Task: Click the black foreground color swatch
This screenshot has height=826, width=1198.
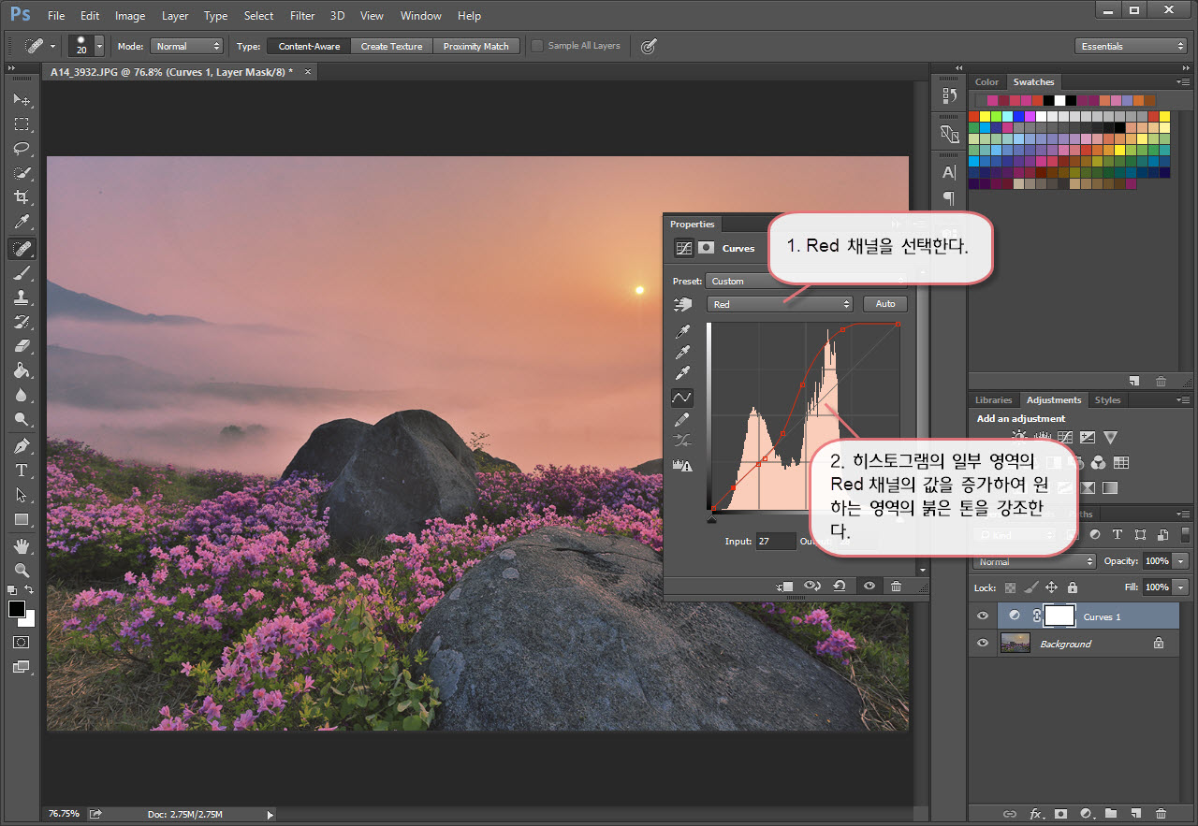Action: click(17, 610)
